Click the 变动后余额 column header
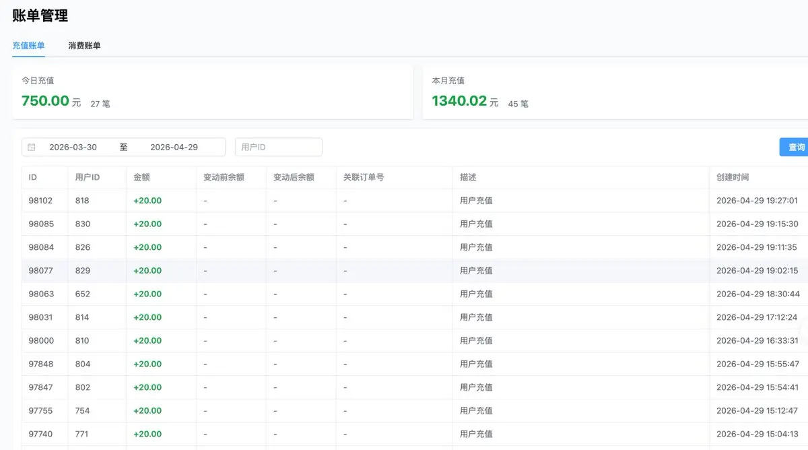 point(294,177)
